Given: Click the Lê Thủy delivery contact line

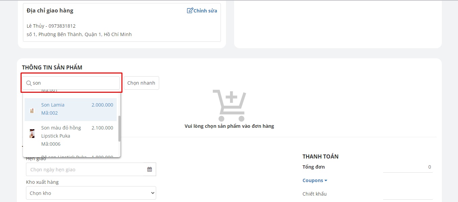Looking at the screenshot, I should 51,26.
